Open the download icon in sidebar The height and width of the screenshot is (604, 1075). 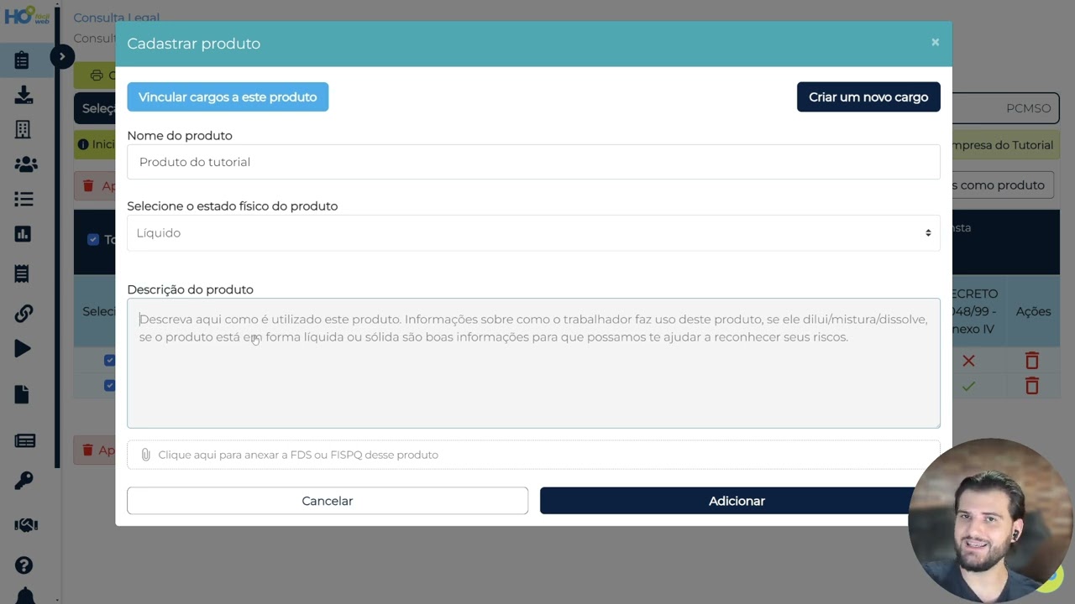pos(24,95)
